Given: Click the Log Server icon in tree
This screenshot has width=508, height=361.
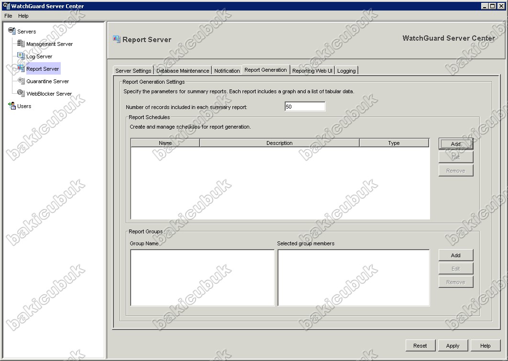Looking at the screenshot, I should (21, 55).
